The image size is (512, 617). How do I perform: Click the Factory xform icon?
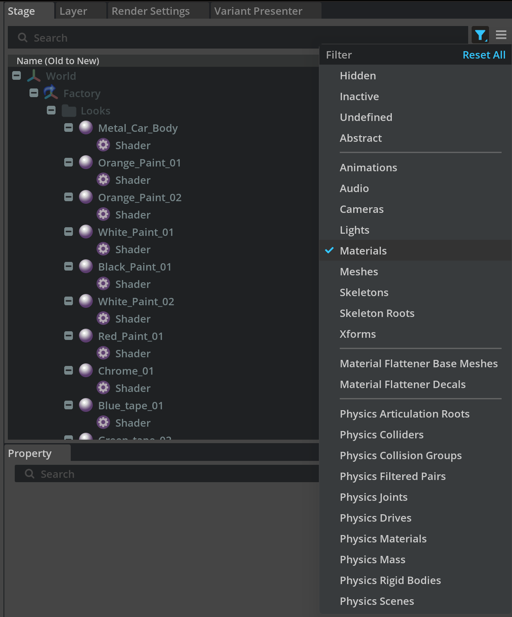click(51, 93)
